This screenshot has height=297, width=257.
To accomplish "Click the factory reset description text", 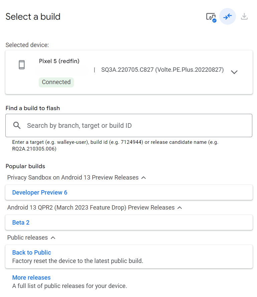I will click(78, 261).
